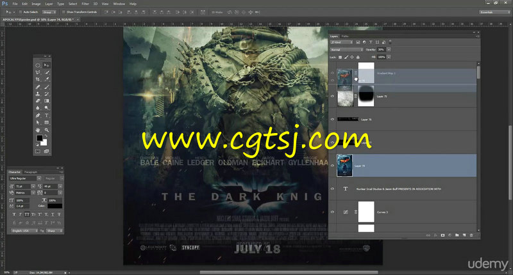Create a new group folder icon
513x275 pixels.
pos(457,235)
